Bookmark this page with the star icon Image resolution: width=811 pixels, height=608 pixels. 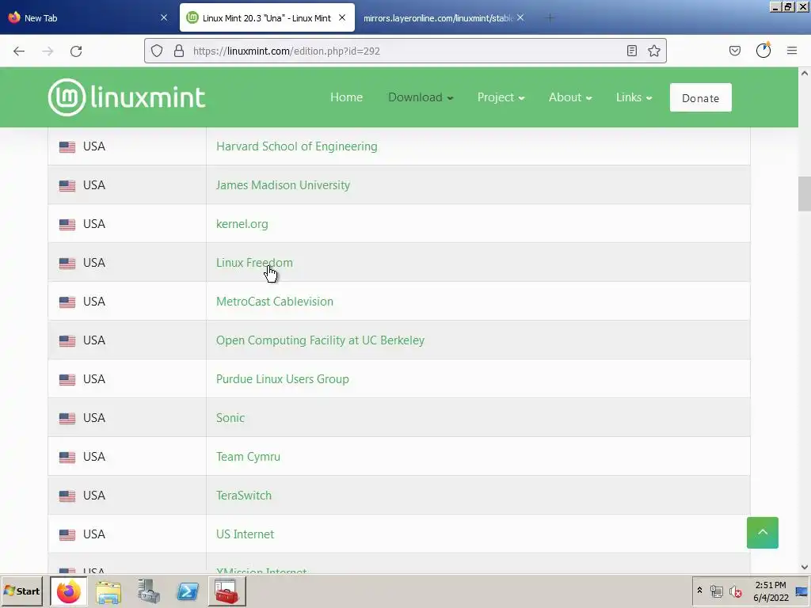point(653,51)
